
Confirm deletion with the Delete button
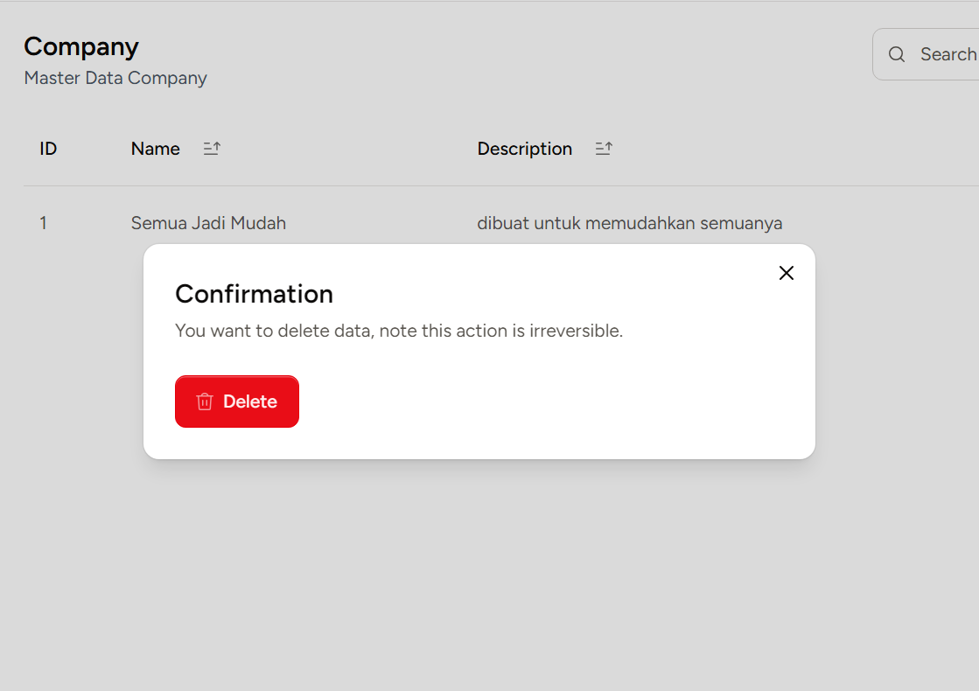(x=236, y=401)
